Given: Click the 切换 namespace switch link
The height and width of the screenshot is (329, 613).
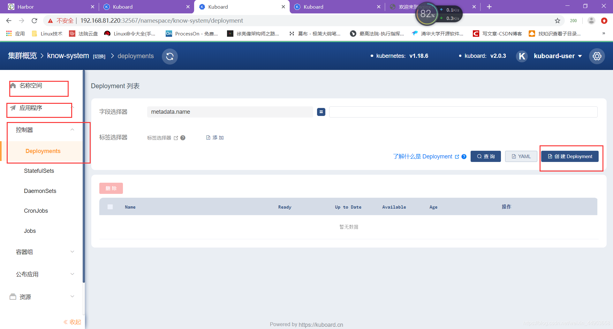Looking at the screenshot, I should pyautogui.click(x=99, y=57).
